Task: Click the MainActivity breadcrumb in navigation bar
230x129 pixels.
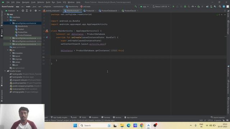Action: 72,6
